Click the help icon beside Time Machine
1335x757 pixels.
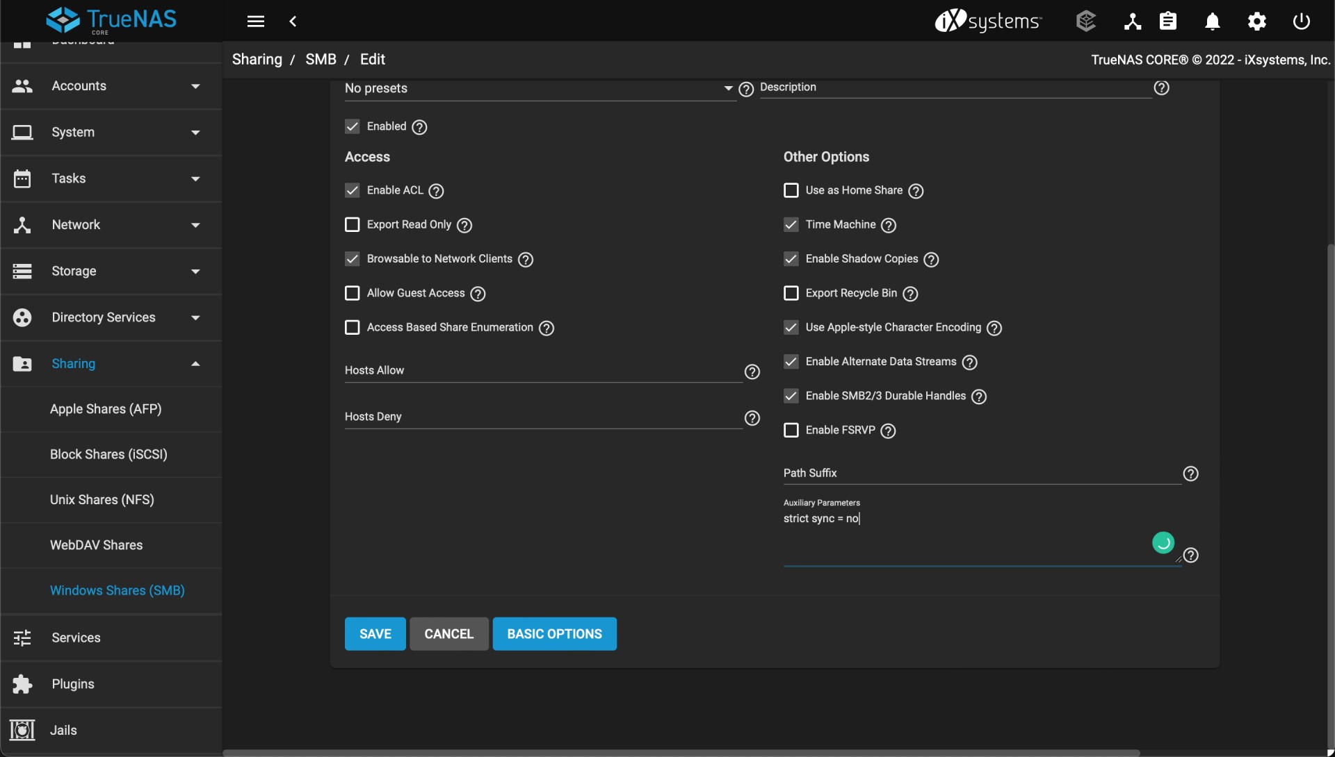[889, 225]
